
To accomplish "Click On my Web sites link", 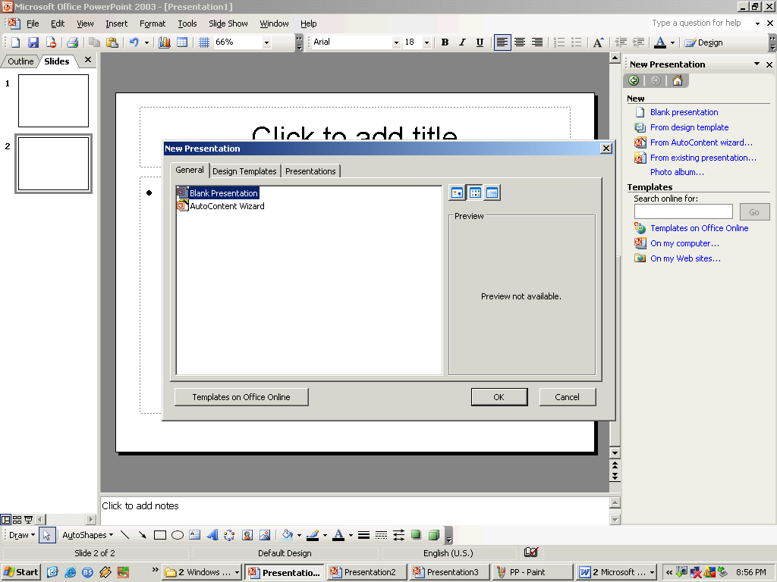I will coord(685,258).
